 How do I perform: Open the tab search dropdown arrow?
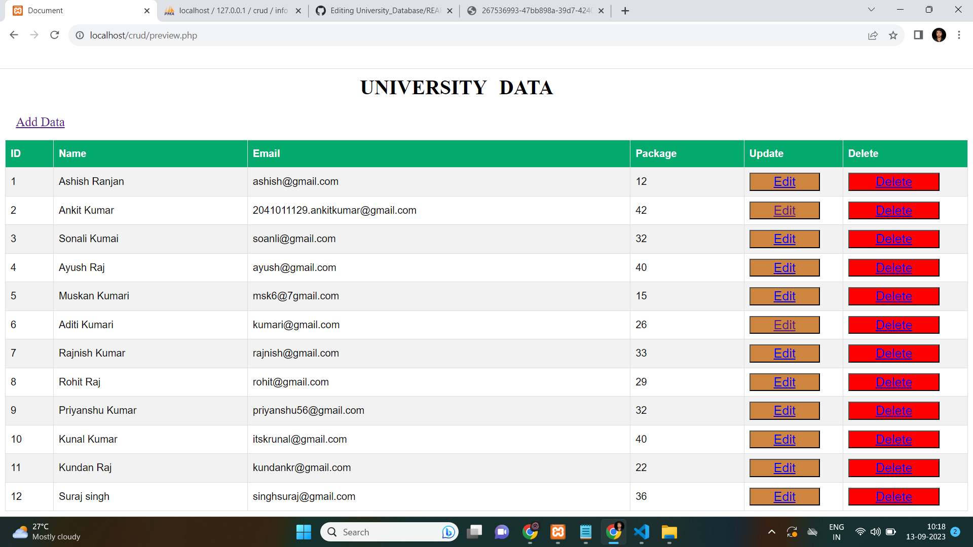tap(871, 9)
